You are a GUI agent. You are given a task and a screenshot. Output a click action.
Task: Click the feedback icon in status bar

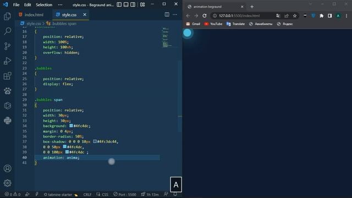166,194
